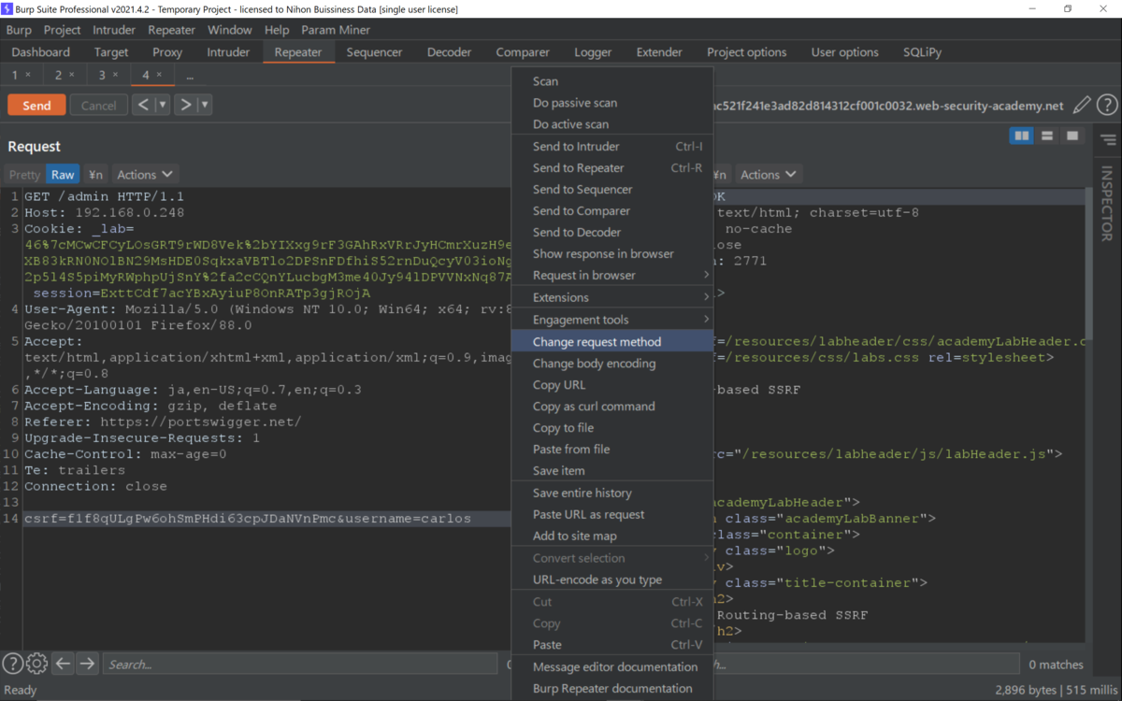The image size is (1122, 701).
Task: Open the Param Miner menu
Action: click(x=336, y=30)
